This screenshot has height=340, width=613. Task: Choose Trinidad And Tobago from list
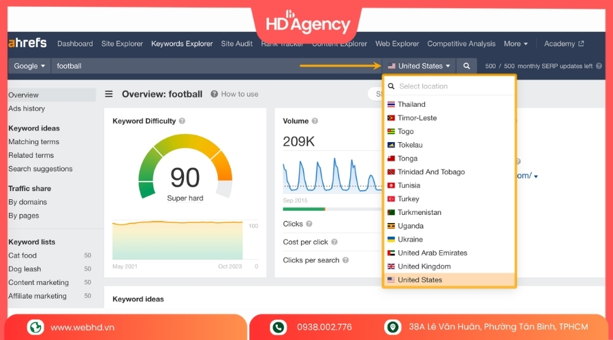[450, 172]
